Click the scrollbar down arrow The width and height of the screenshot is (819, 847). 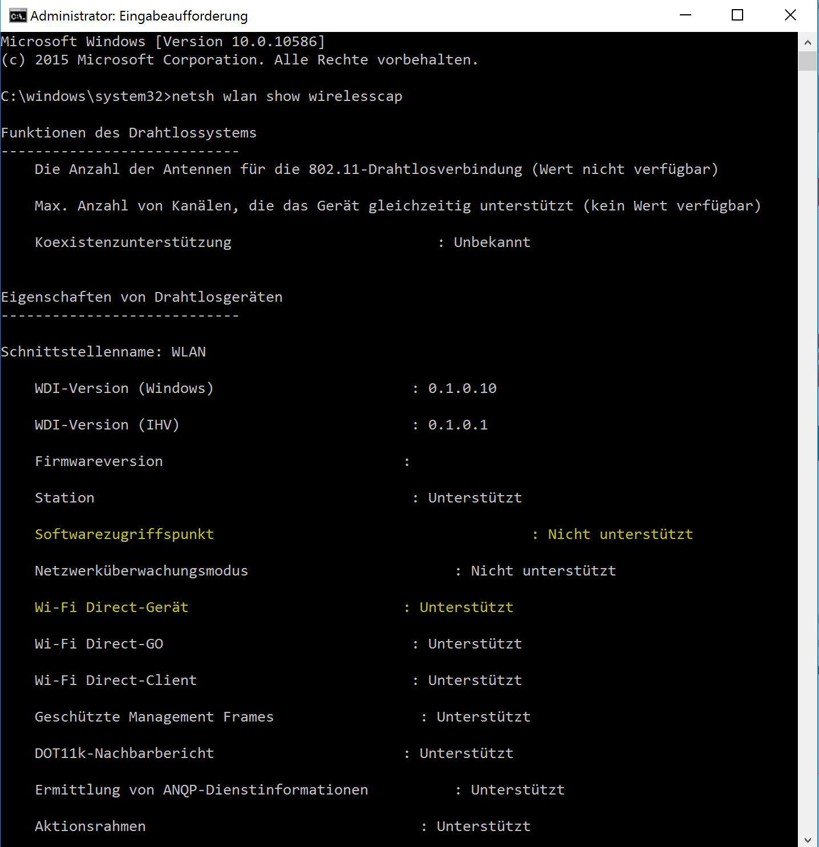(808, 839)
